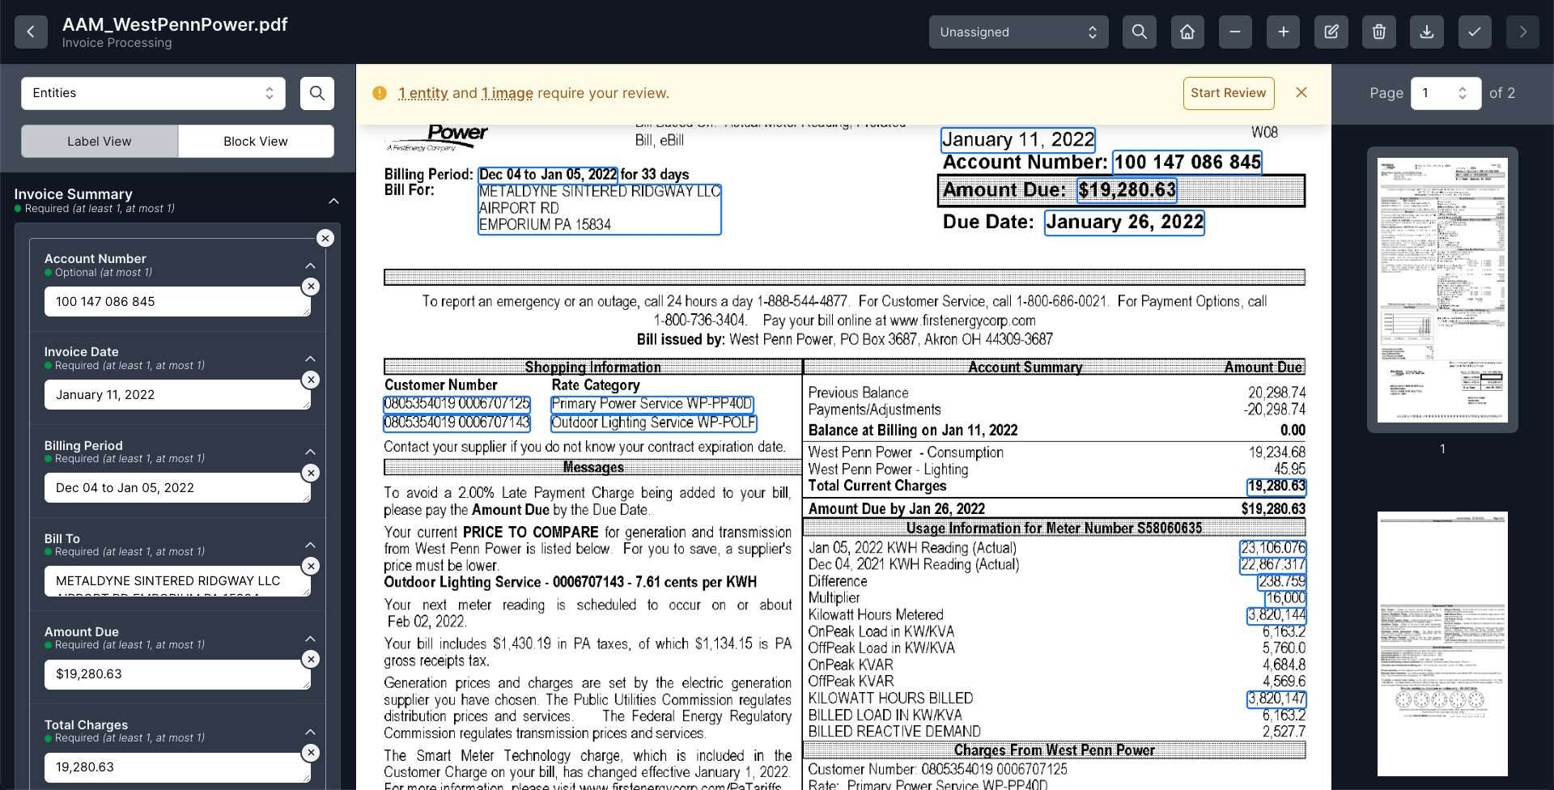Click the delete trash icon

[1378, 32]
